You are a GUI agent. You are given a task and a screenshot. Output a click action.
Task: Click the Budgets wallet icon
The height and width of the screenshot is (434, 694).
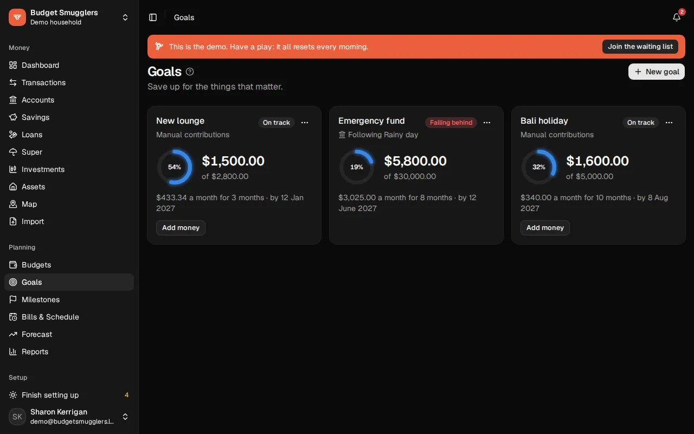tap(13, 265)
